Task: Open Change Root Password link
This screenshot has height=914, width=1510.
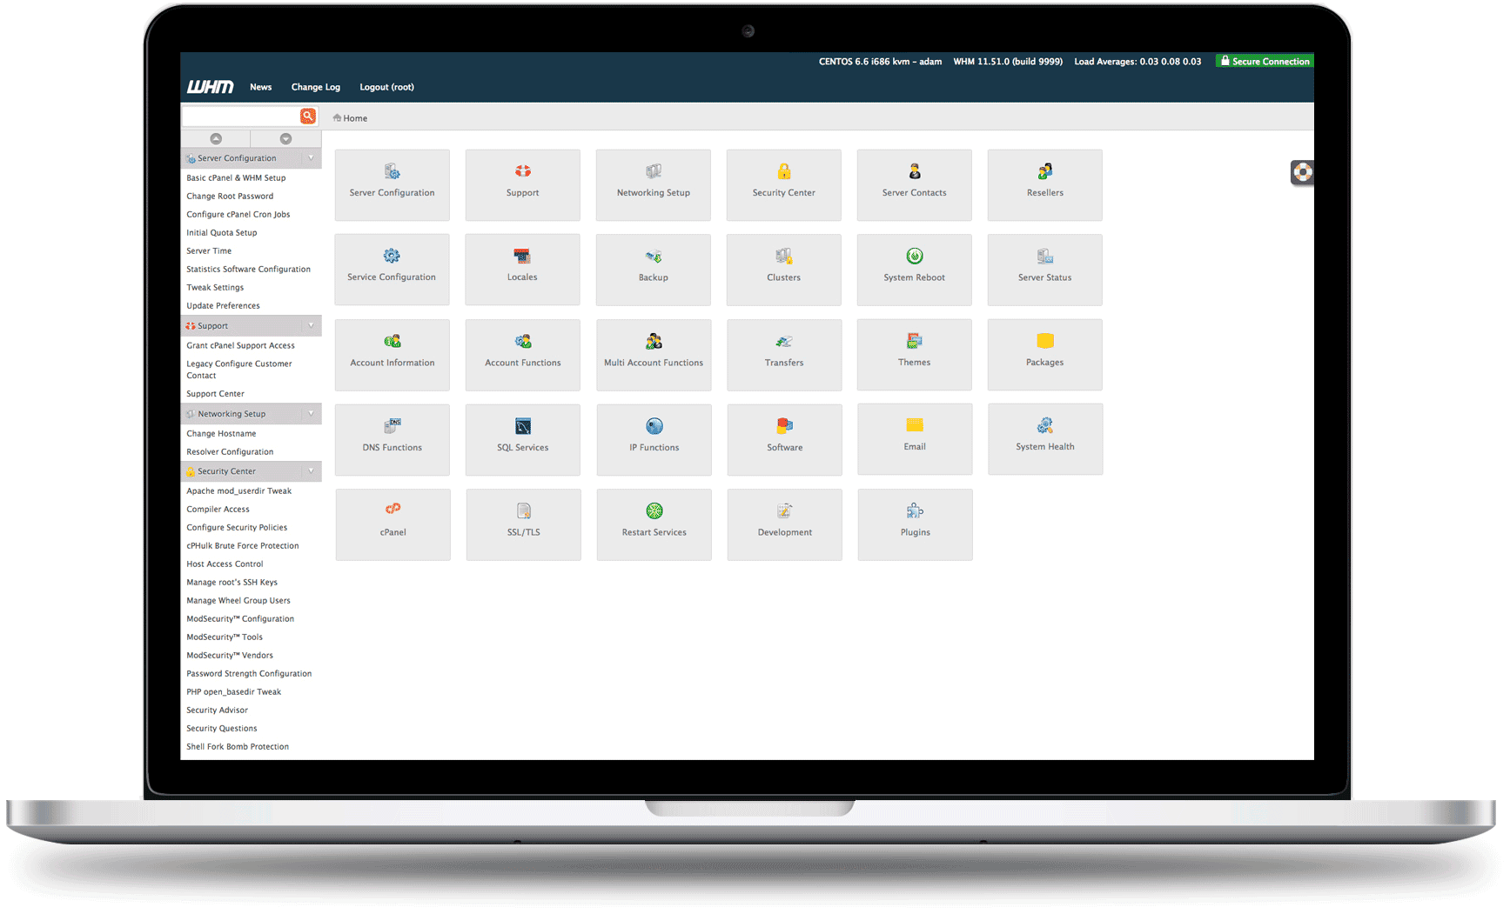Action: tap(230, 196)
